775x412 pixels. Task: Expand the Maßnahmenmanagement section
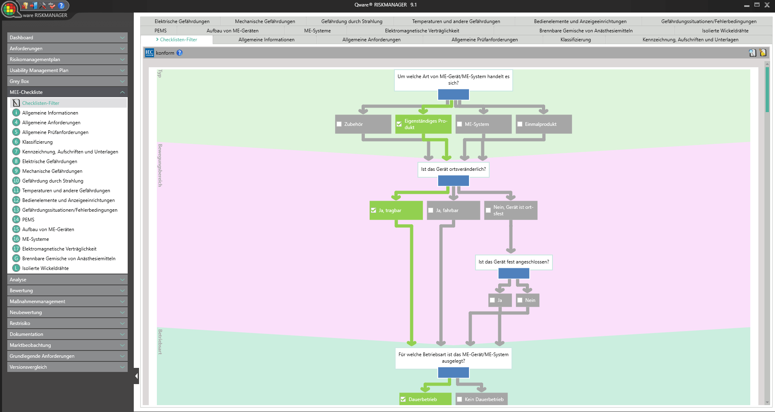click(x=67, y=301)
